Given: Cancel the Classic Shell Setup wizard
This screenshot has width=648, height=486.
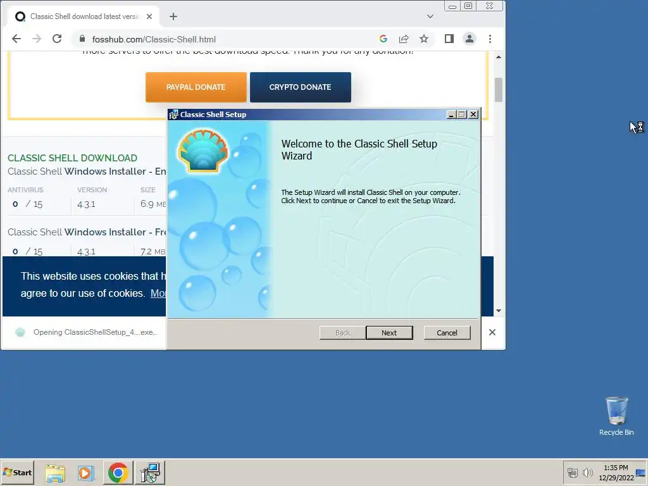Looking at the screenshot, I should tap(447, 333).
